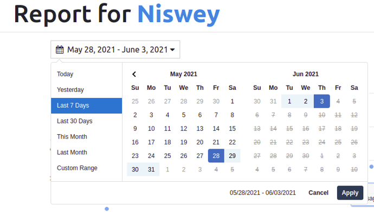Click May 22 in May 2021 calendar

point(233,142)
